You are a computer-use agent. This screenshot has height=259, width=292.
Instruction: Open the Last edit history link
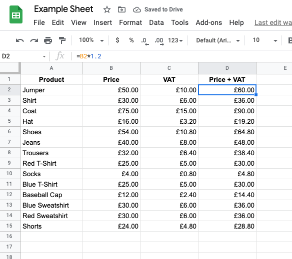pyautogui.click(x=273, y=22)
